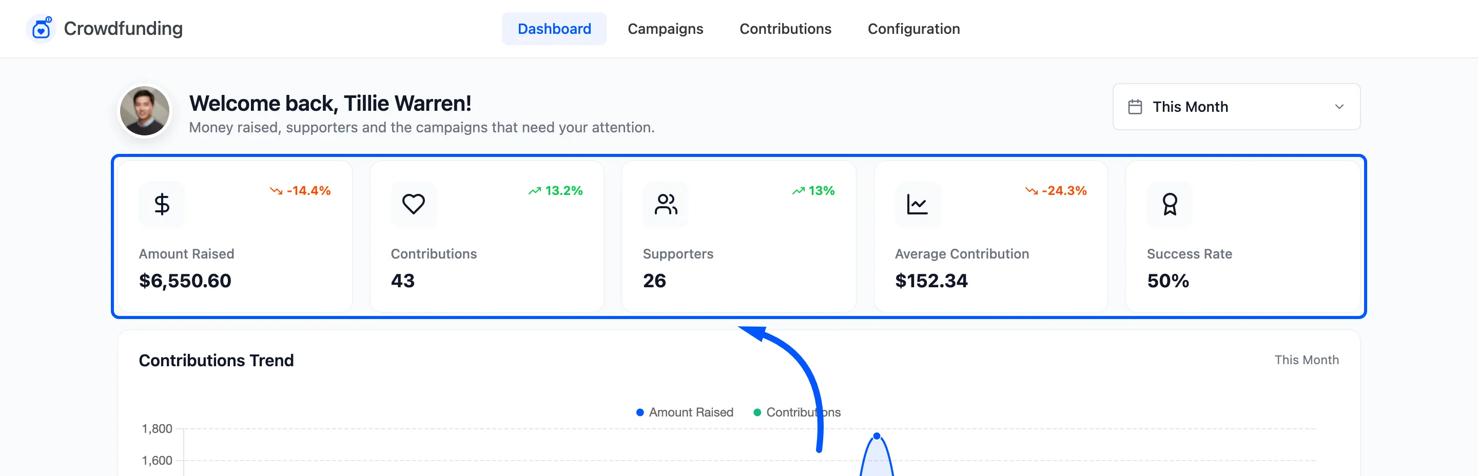Open the This Month period dropdown
Viewport: 1478px width, 476px height.
pos(1236,107)
